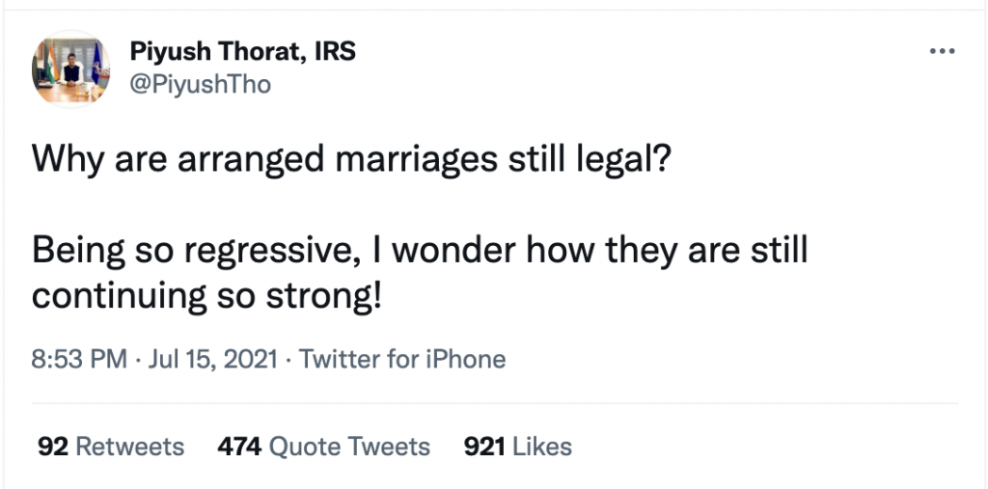Click the "I wonder how they are still" text
The image size is (988, 489).
599,252
